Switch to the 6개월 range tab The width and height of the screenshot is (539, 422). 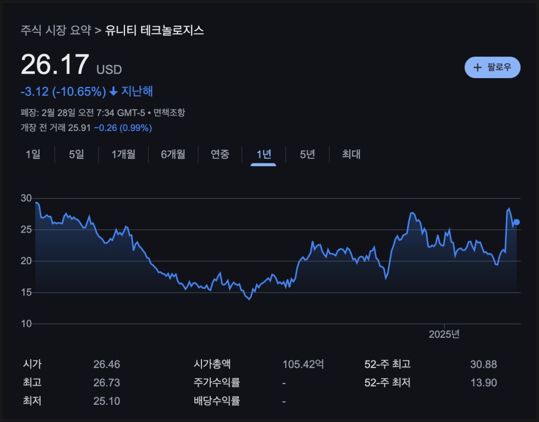pos(173,154)
